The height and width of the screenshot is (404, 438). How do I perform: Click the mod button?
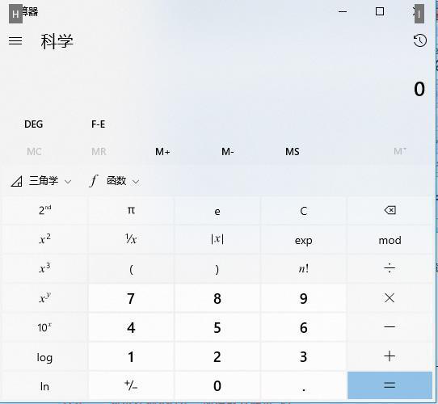pyautogui.click(x=390, y=240)
